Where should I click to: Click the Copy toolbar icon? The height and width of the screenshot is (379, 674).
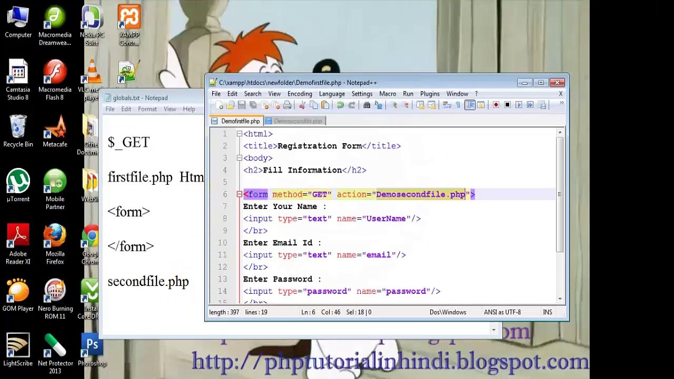314,105
